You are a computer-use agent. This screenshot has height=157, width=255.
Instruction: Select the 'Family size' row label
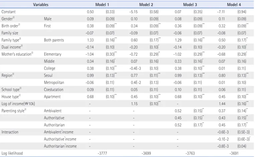tap(10, 33)
